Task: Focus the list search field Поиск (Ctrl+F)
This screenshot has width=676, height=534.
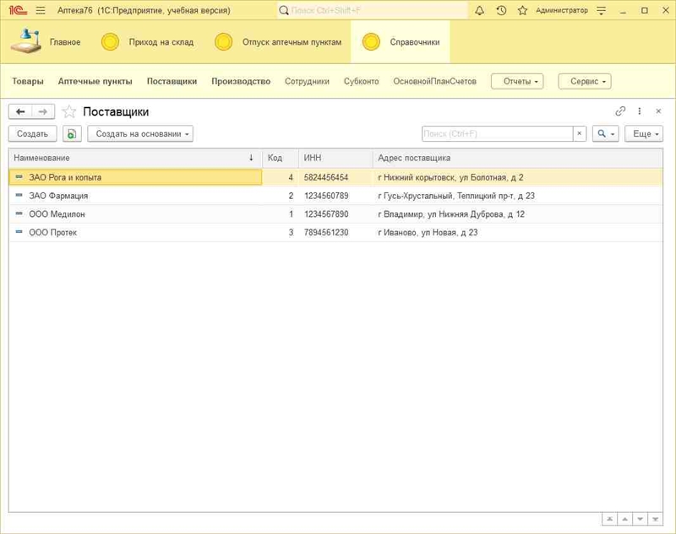Action: point(498,134)
